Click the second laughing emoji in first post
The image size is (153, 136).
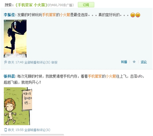coord(138,15)
